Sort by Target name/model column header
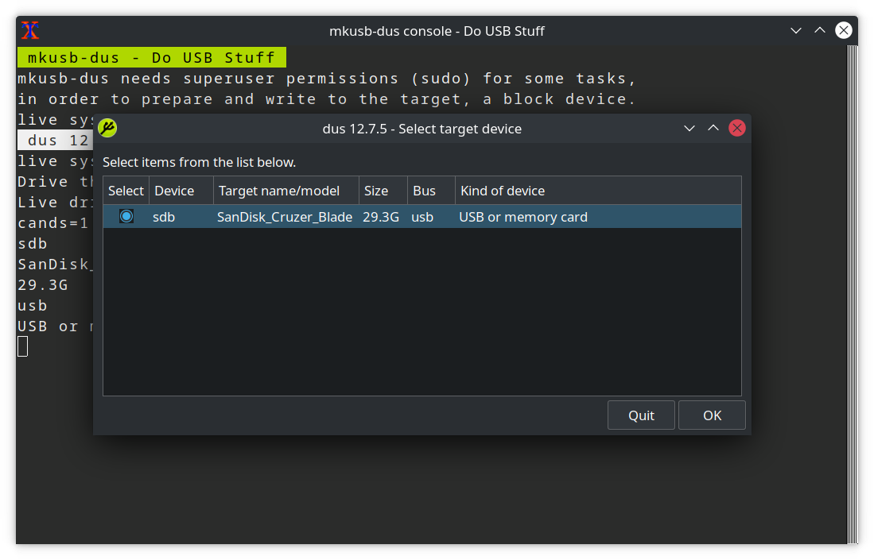 (x=278, y=191)
